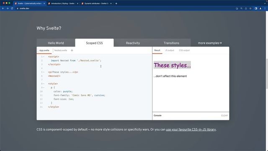Open the use your favourite CSS-in-JS library link
This screenshot has height=151, width=268.
[191, 130]
